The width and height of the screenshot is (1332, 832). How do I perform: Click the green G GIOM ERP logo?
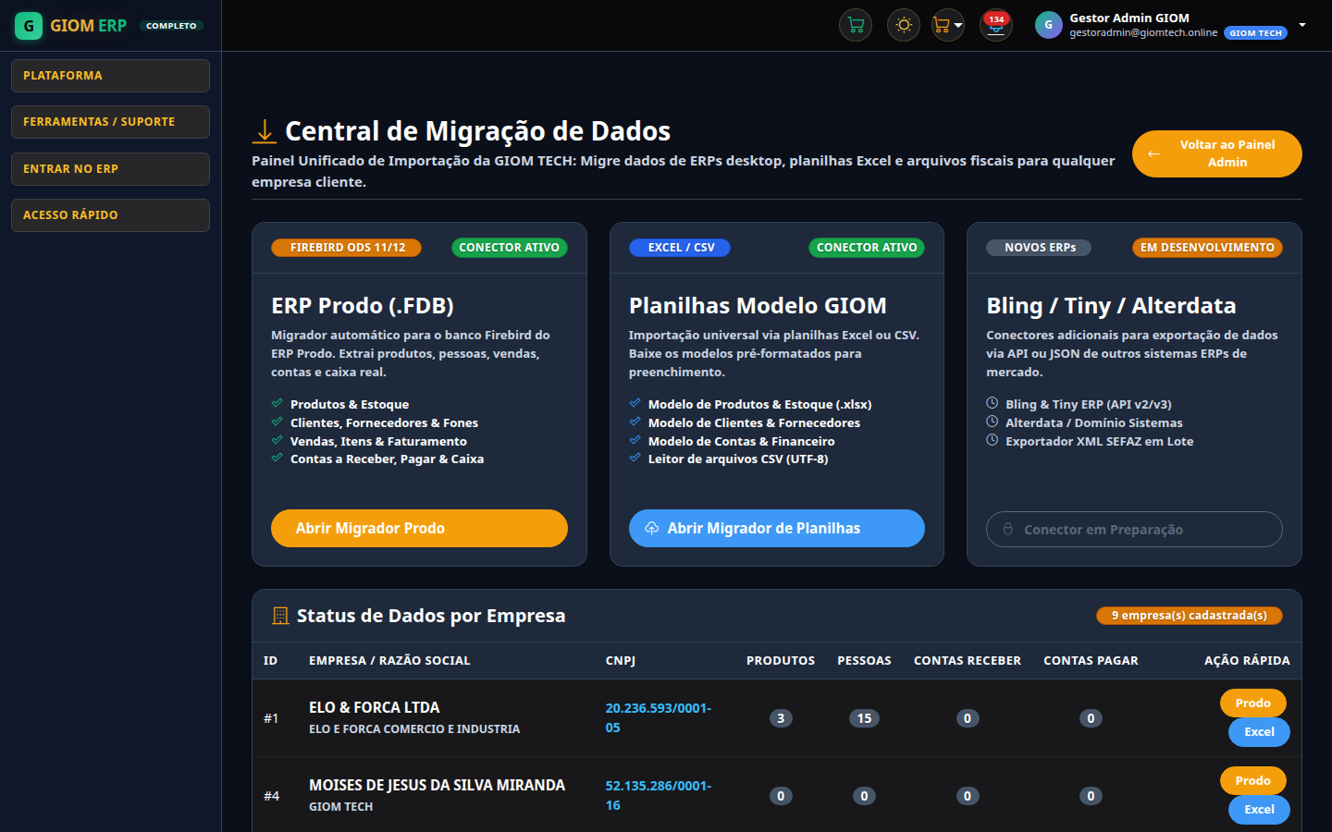[x=29, y=26]
